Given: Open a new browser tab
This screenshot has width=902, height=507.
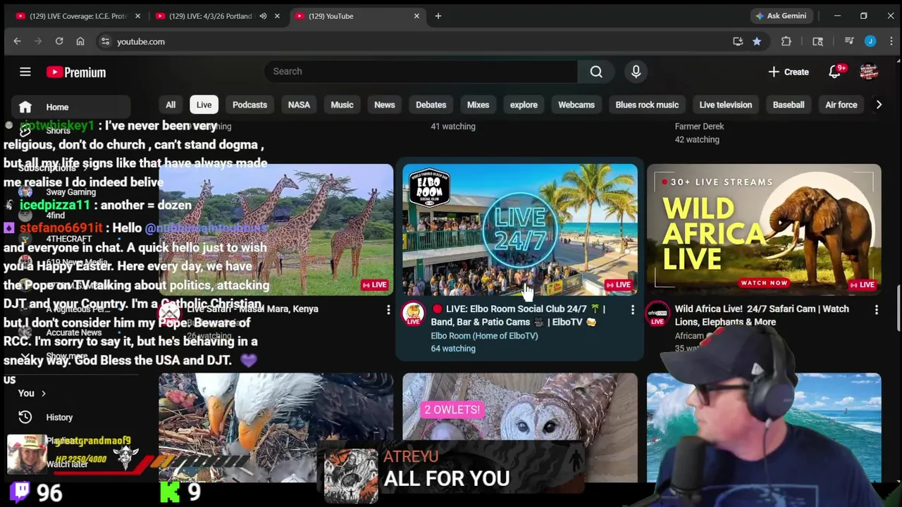Looking at the screenshot, I should tap(438, 15).
